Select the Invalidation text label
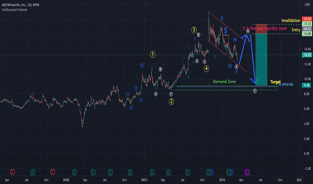 [291, 20]
